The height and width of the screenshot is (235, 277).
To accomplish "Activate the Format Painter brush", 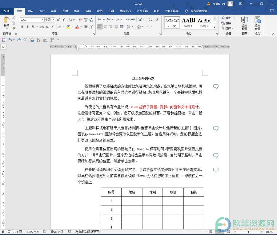I will (14, 28).
